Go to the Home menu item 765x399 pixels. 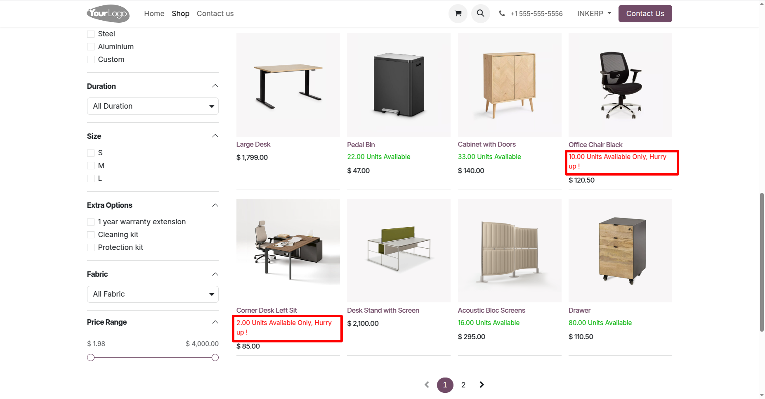(154, 14)
